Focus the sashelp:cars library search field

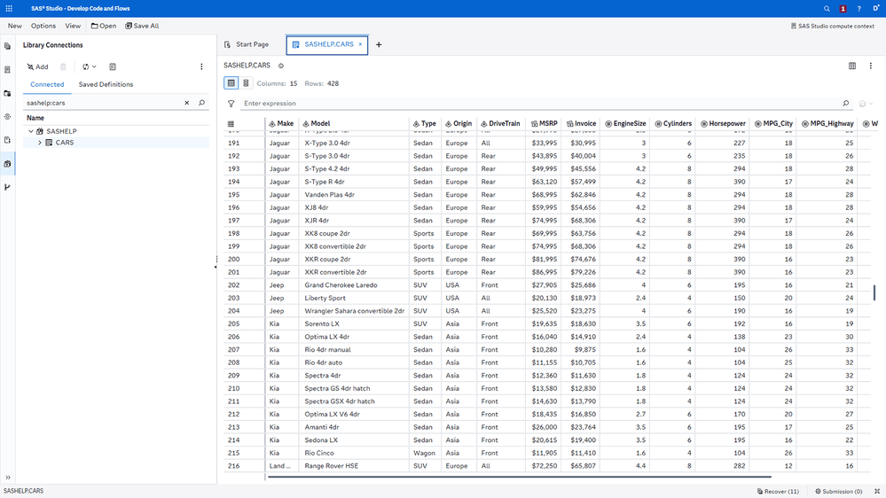(104, 103)
